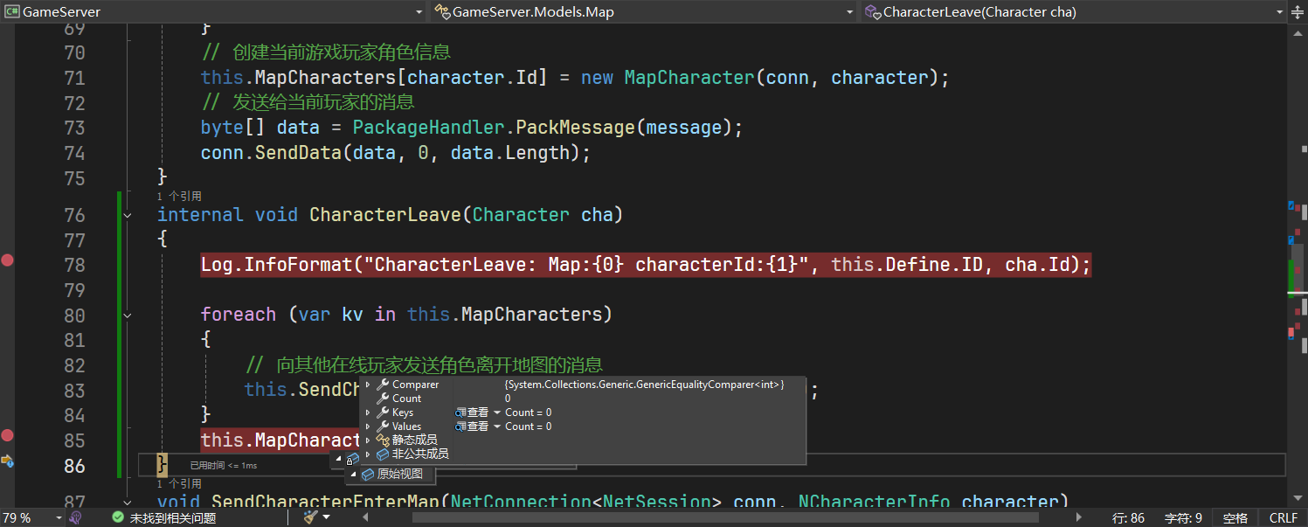Click the 查看 visualizer for Values
The height and width of the screenshot is (527, 1308).
pyautogui.click(x=472, y=426)
